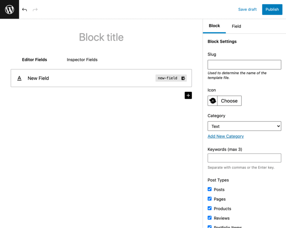Click the Slug input field

(244, 65)
